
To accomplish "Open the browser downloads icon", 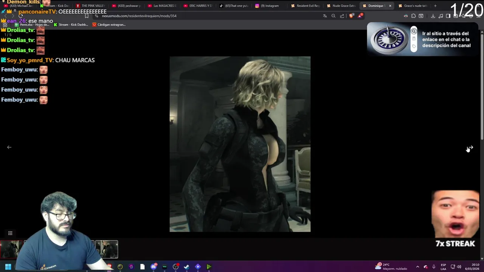I will point(433,16).
